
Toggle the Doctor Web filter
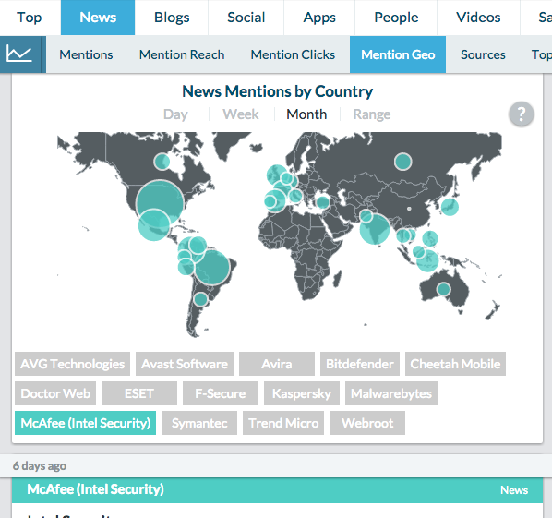coord(55,393)
